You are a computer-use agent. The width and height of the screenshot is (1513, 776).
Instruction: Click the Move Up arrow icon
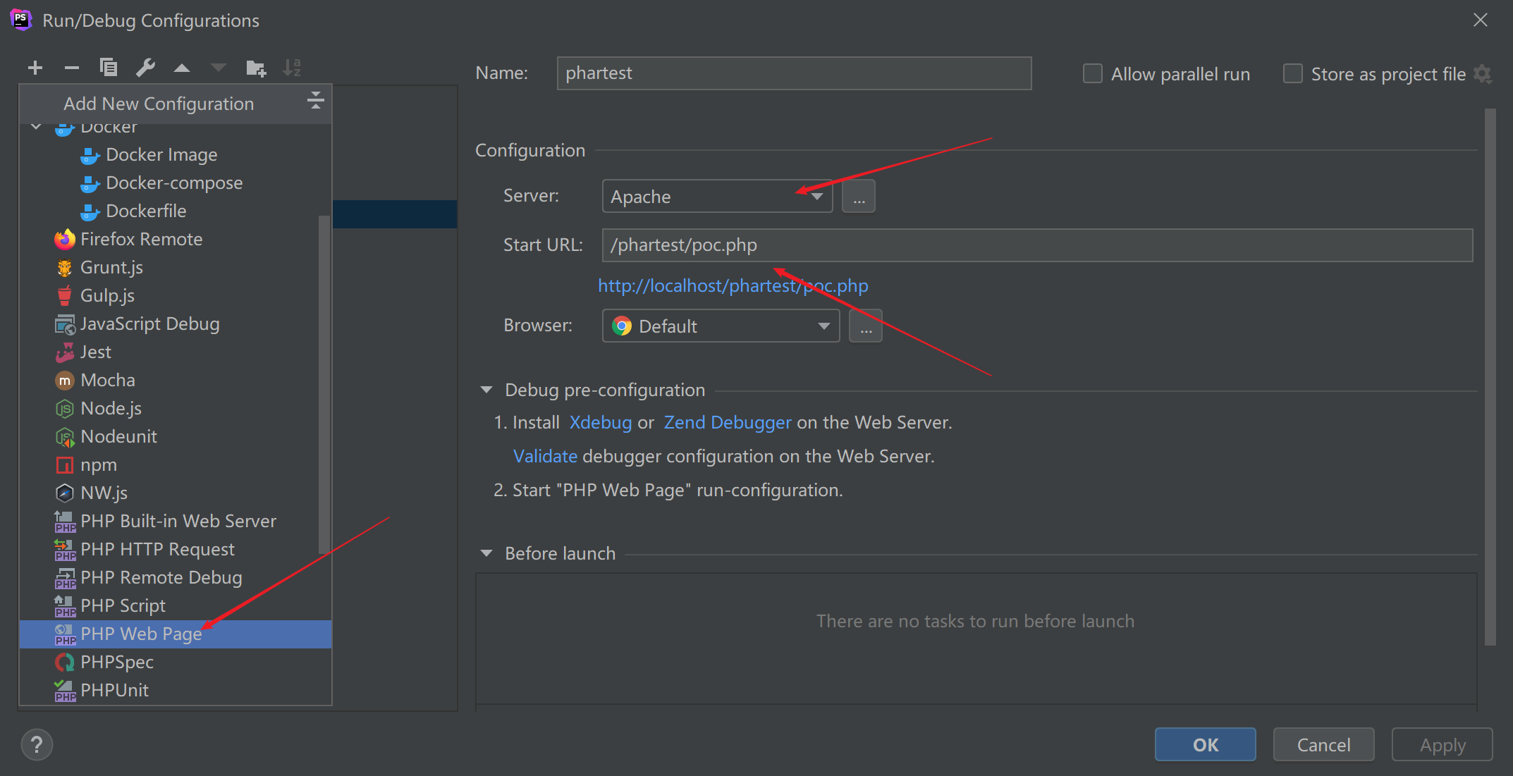182,68
